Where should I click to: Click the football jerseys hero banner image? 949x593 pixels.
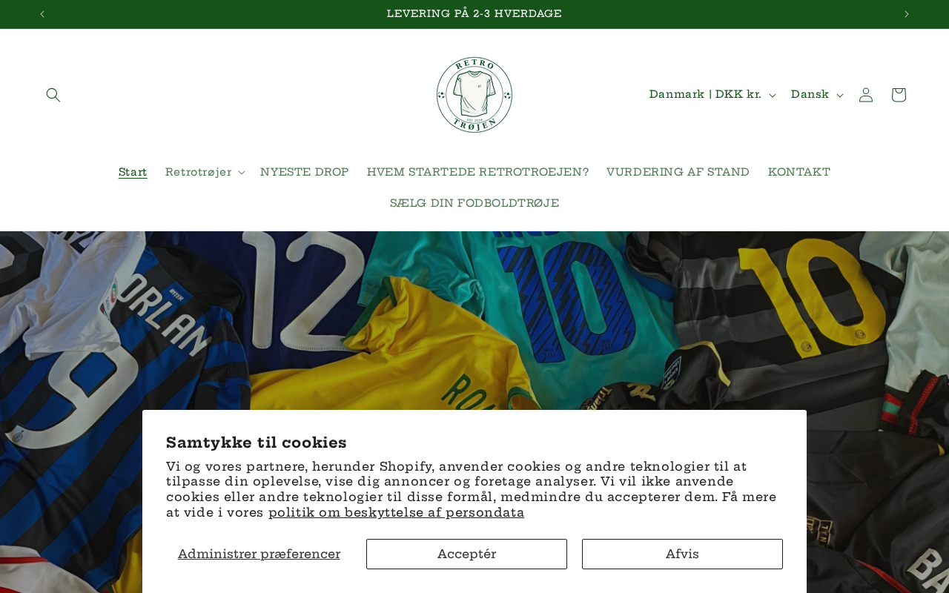tap(474, 320)
